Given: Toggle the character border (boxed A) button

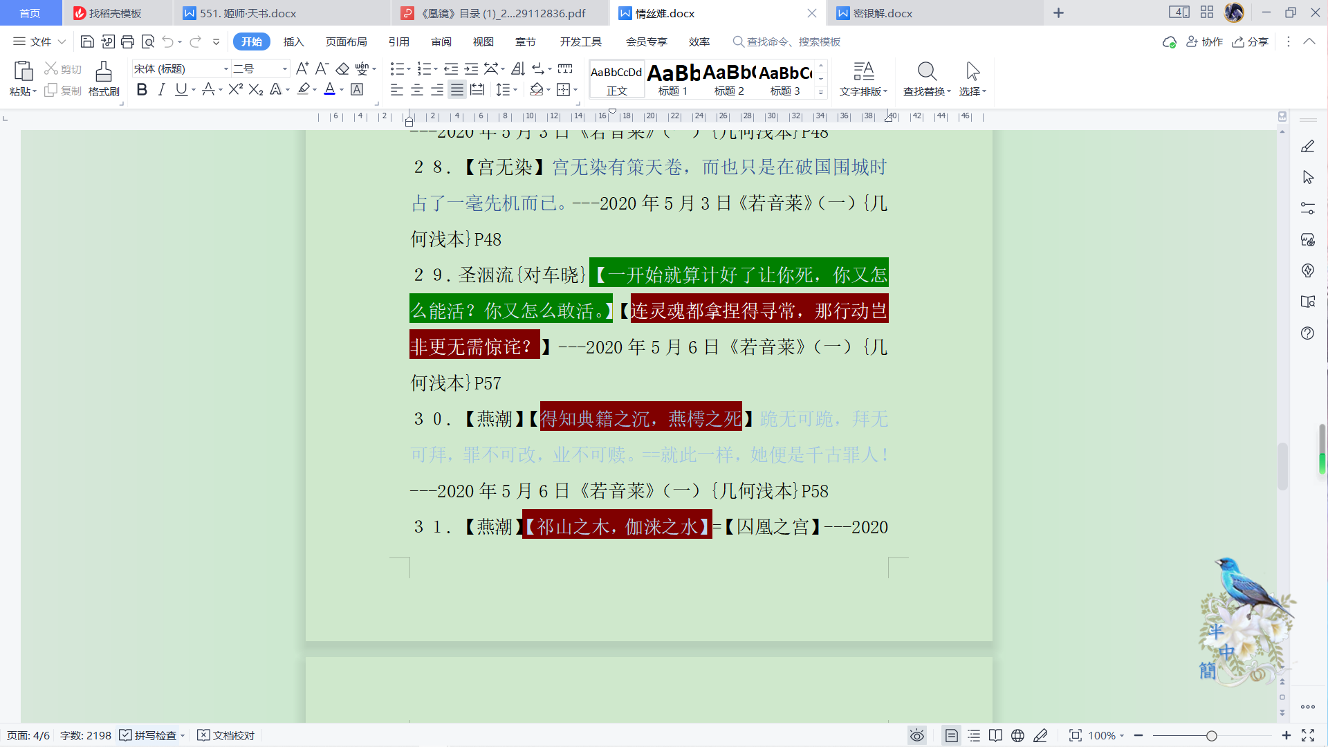Looking at the screenshot, I should [357, 90].
